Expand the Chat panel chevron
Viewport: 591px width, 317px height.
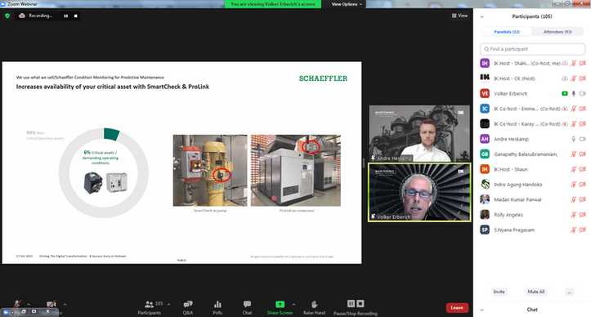[x=481, y=310]
